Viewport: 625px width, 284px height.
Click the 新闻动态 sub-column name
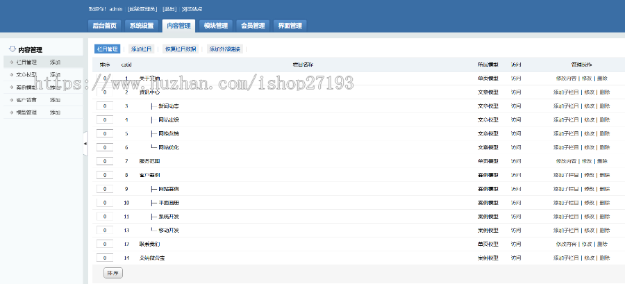(x=169, y=106)
